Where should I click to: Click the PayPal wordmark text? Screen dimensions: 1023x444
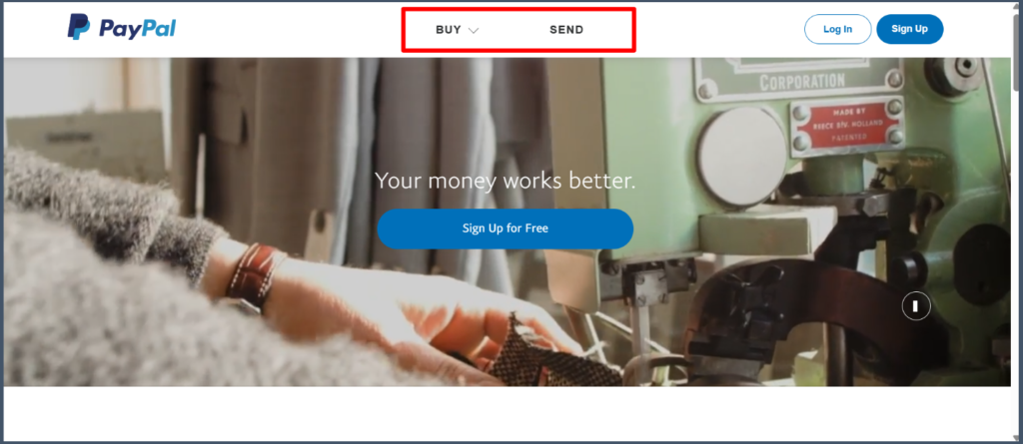137,29
